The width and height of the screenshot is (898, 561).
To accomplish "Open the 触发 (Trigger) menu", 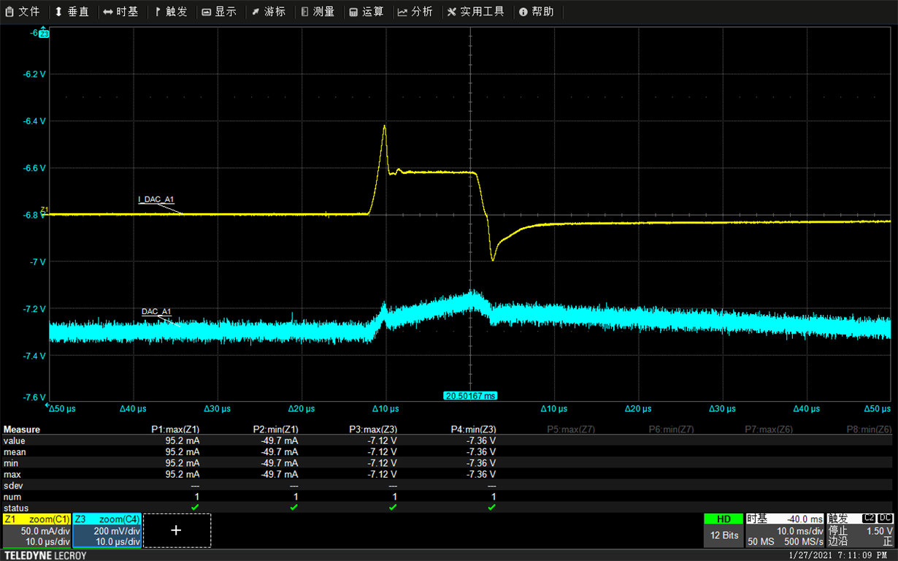I will point(170,12).
